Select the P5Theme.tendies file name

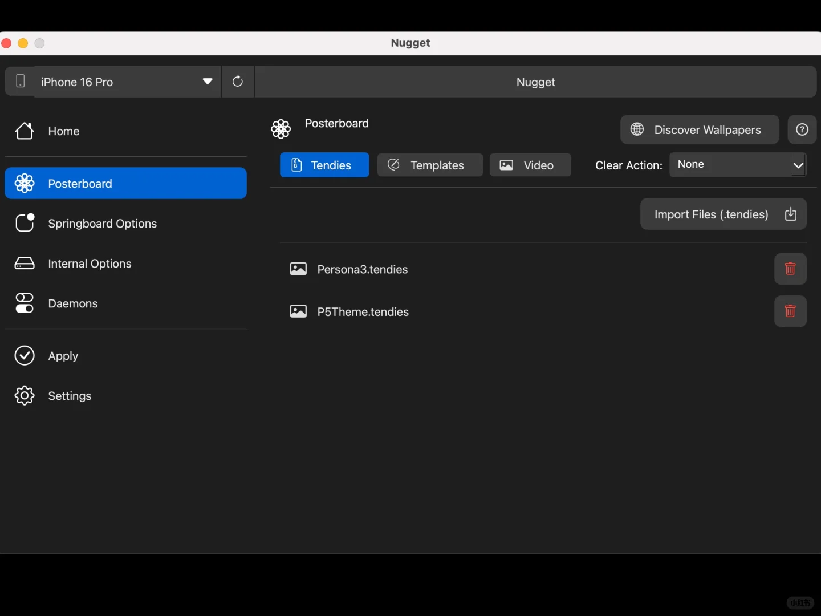coord(363,312)
